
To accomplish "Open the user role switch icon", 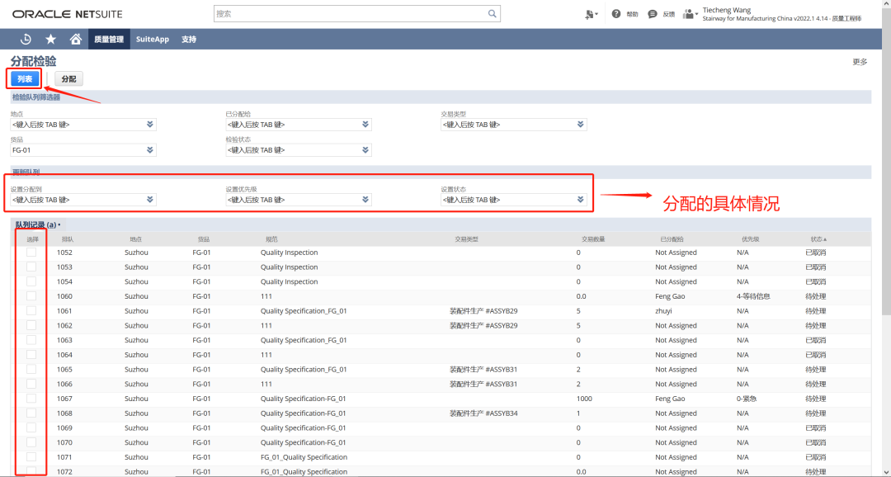I will pos(690,14).
